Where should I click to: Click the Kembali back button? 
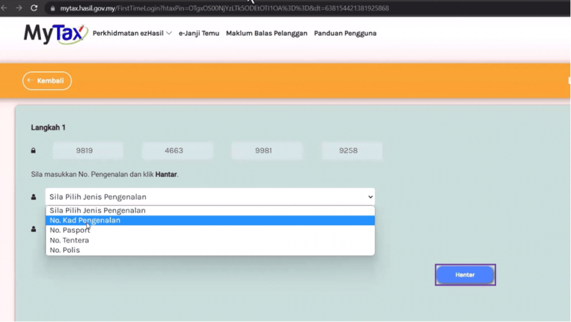[47, 80]
